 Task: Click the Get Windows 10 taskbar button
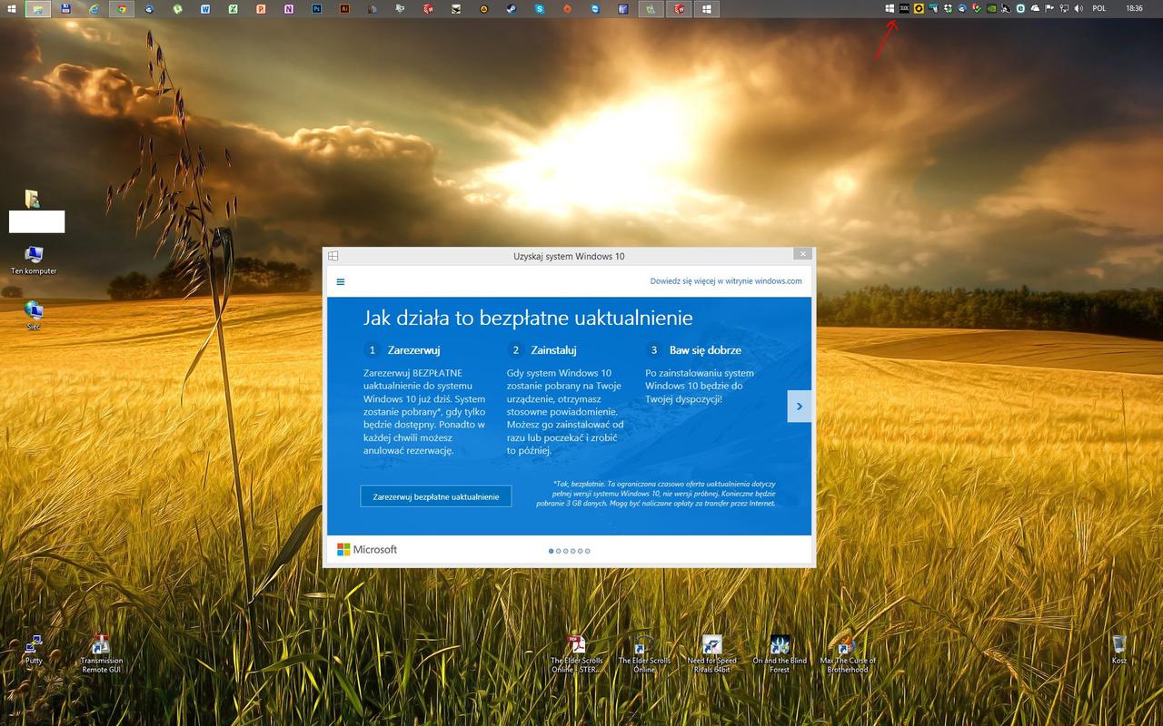tap(706, 8)
